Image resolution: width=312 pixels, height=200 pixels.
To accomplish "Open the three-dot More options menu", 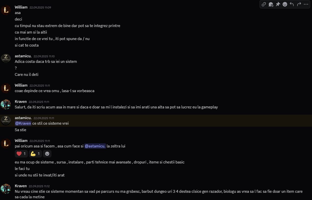I will (x=306, y=4).
